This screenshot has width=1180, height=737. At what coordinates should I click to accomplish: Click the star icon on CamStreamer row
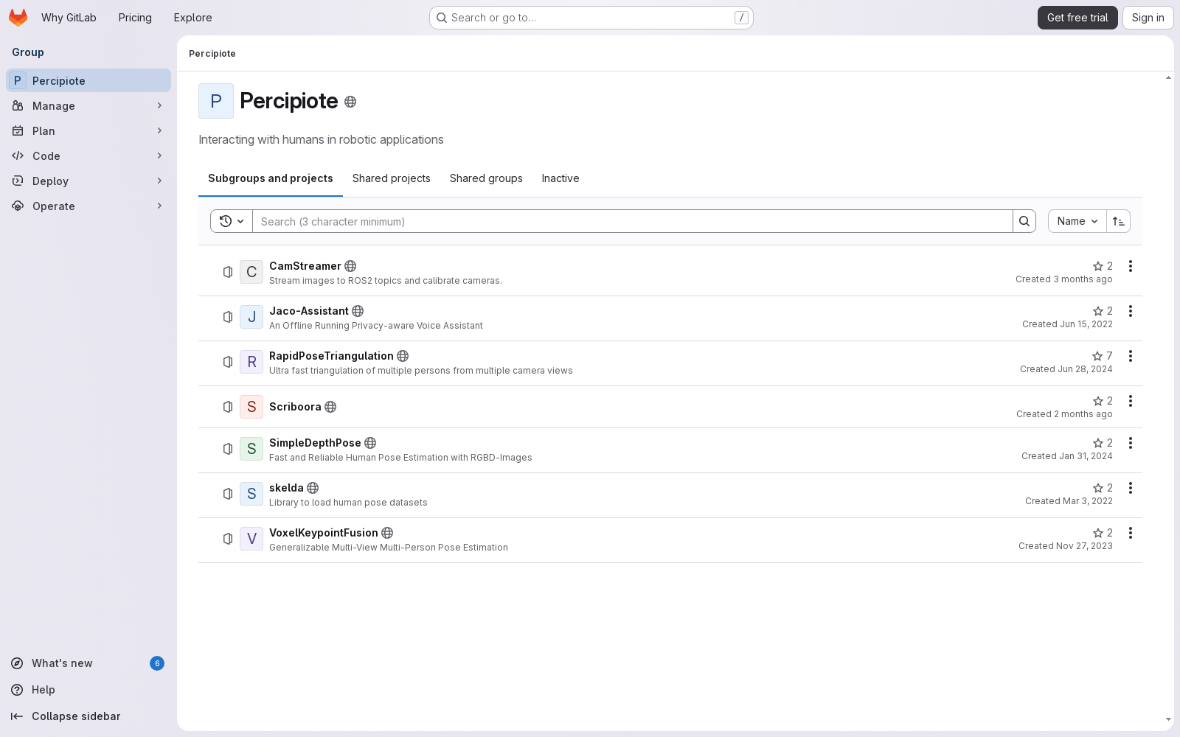point(1098,266)
